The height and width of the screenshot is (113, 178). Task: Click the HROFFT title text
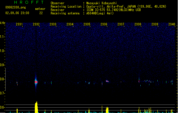pyautogui.click(x=29, y=2)
